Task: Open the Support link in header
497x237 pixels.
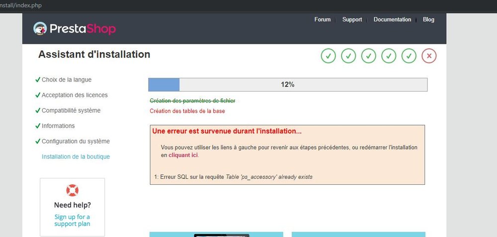Action: pyautogui.click(x=352, y=20)
